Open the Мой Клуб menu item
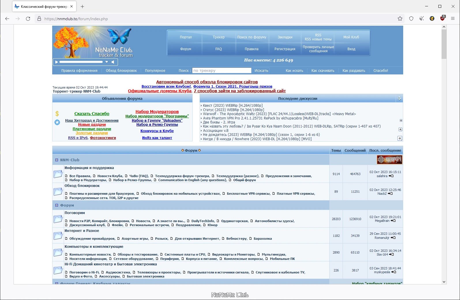The image size is (460, 300). pos(351,37)
